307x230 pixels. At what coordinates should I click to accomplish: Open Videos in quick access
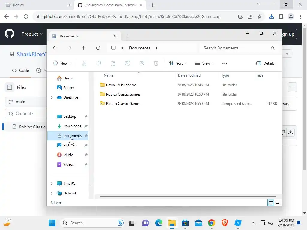[x=68, y=164]
